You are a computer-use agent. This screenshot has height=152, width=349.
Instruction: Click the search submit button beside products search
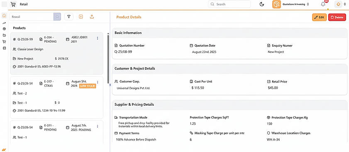57,17
